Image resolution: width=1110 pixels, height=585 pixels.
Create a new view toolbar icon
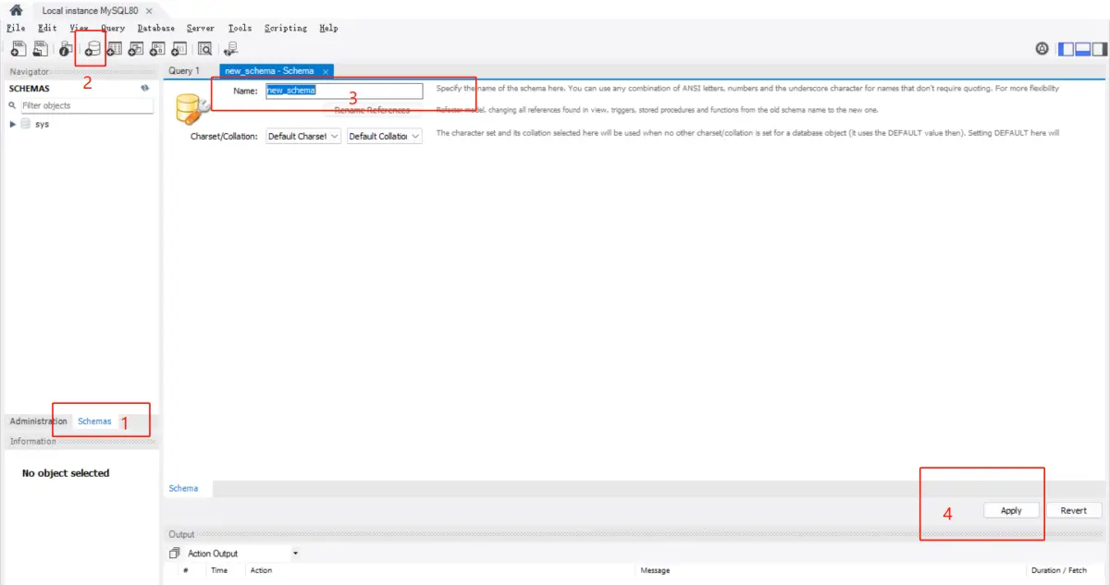136,49
